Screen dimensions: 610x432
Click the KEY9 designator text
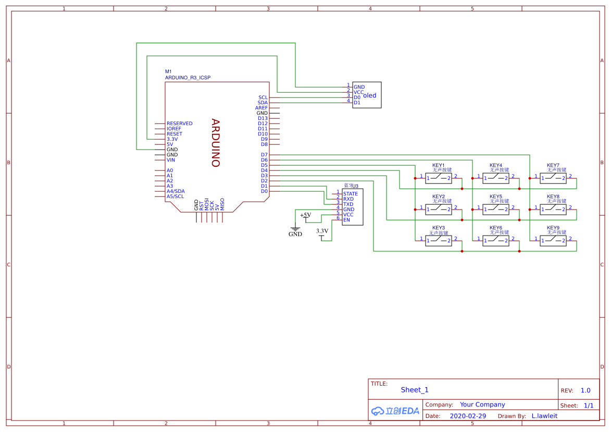click(553, 228)
